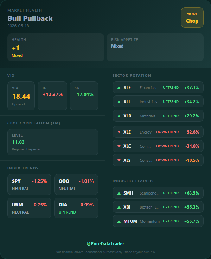Viewport: 211px width, 259px height.
Task: Select the DIA index trend card
Action: click(76, 208)
